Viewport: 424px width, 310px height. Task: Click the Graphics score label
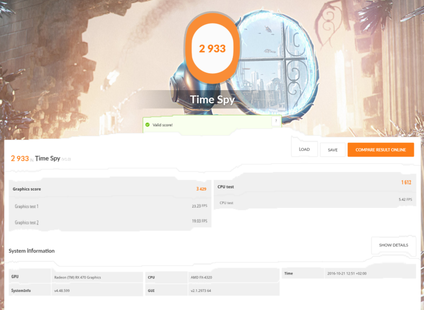click(x=27, y=189)
